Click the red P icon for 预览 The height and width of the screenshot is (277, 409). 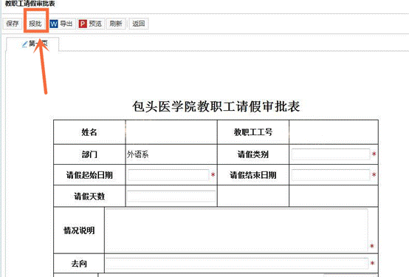click(x=83, y=24)
